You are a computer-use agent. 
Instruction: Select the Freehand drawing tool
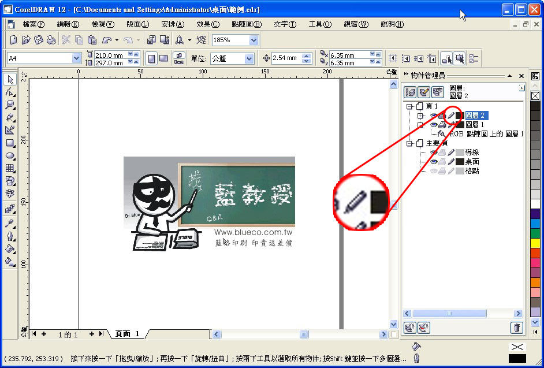[10, 117]
